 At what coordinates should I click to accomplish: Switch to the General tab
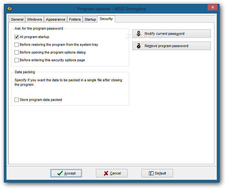tap(17, 19)
